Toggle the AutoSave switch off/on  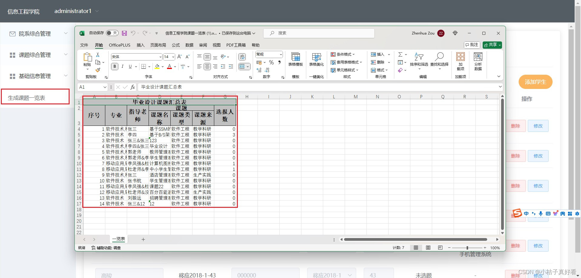[x=112, y=33]
